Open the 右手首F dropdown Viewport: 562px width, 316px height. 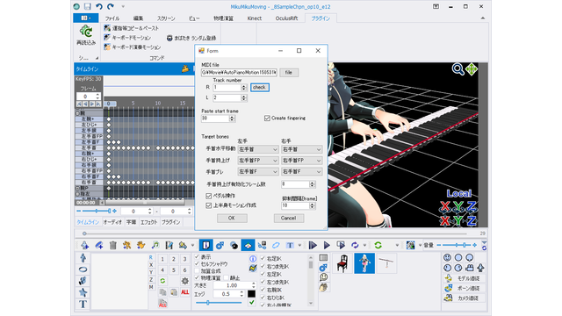pyautogui.click(x=302, y=172)
